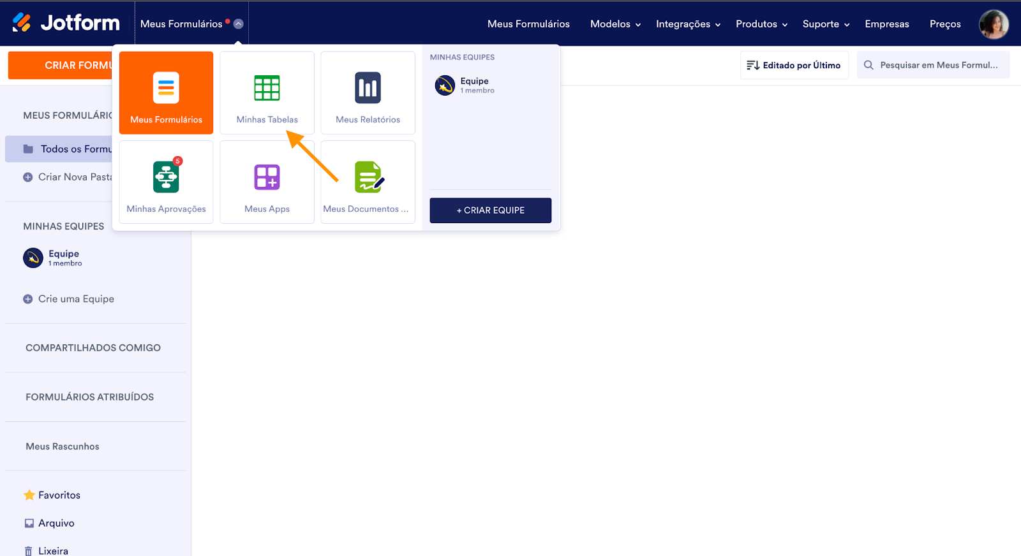Open Minhas Aprovações workflow icon
Viewport: 1021px width, 556px height.
point(166,177)
